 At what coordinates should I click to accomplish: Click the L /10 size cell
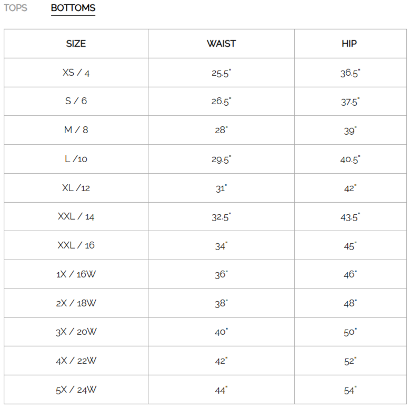pos(76,159)
